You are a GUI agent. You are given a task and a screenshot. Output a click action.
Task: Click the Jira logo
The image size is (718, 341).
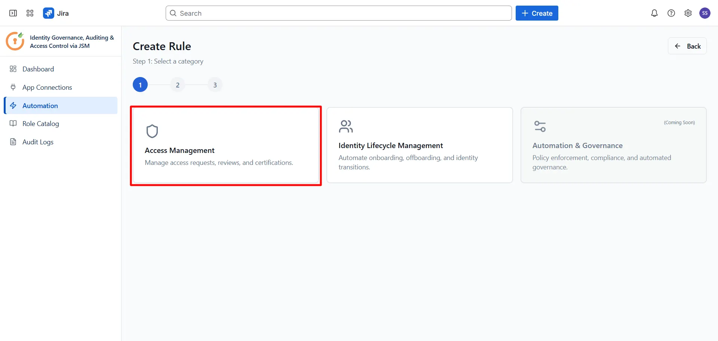click(x=49, y=13)
